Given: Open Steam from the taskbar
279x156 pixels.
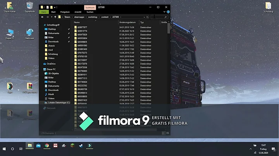Looking at the screenshot, I should click(81, 146).
